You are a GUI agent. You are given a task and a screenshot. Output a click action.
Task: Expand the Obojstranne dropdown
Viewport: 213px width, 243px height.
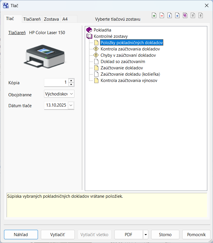pyautogui.click(x=72, y=94)
